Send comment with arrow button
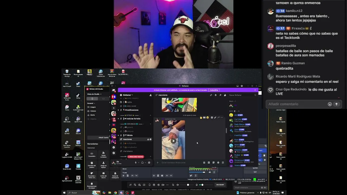 pyautogui.click(x=336, y=104)
